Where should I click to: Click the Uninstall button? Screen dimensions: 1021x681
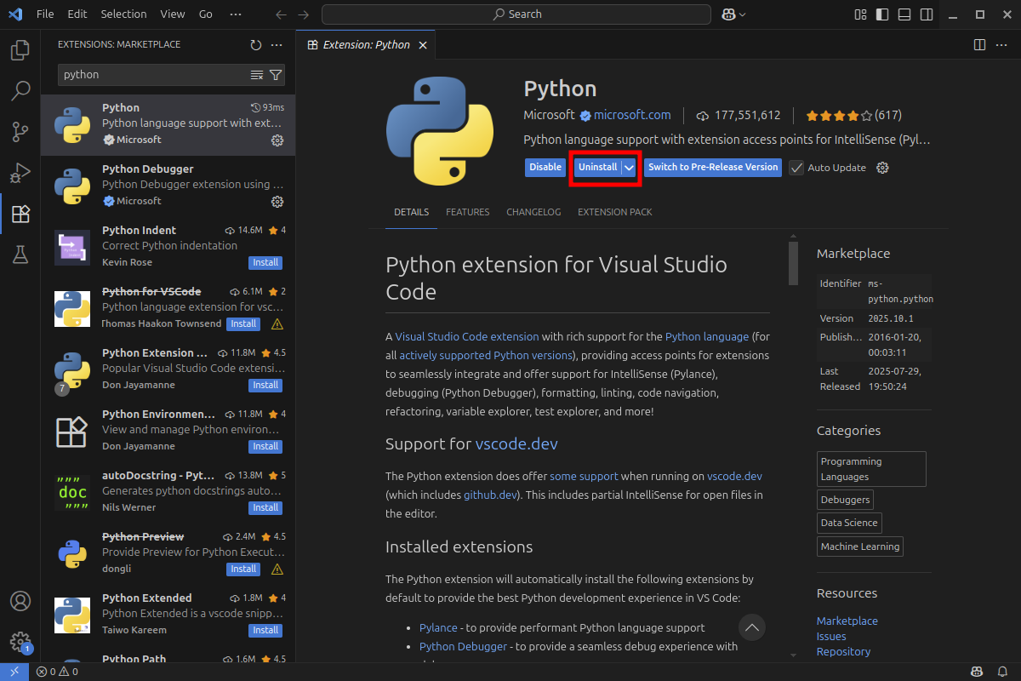pyautogui.click(x=598, y=168)
